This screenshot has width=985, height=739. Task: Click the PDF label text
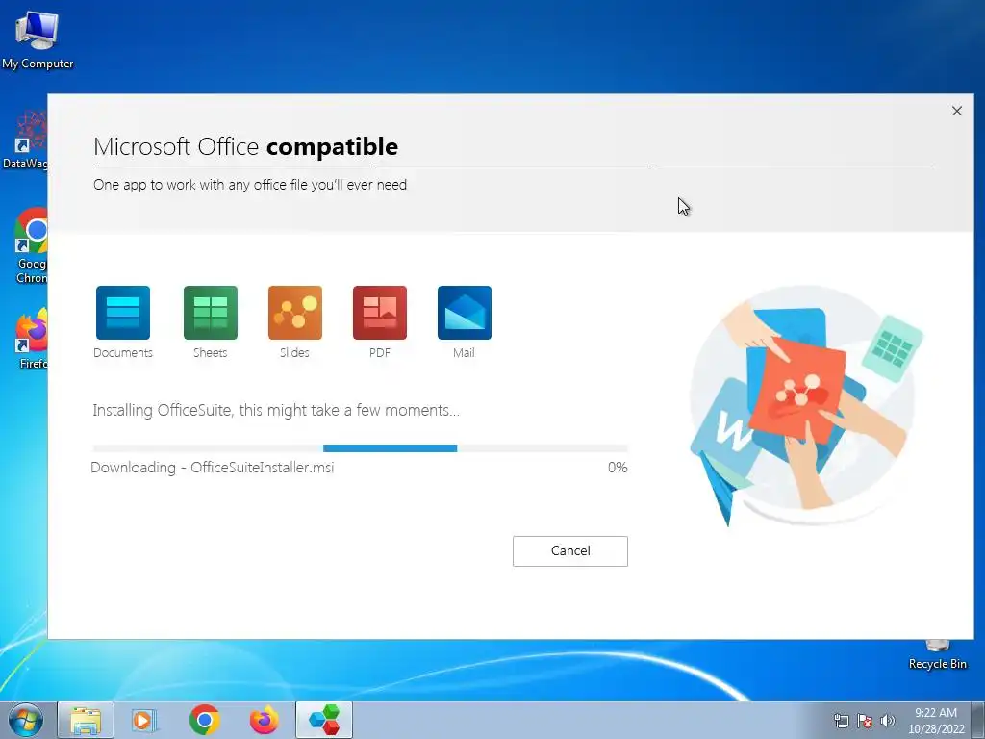point(380,352)
